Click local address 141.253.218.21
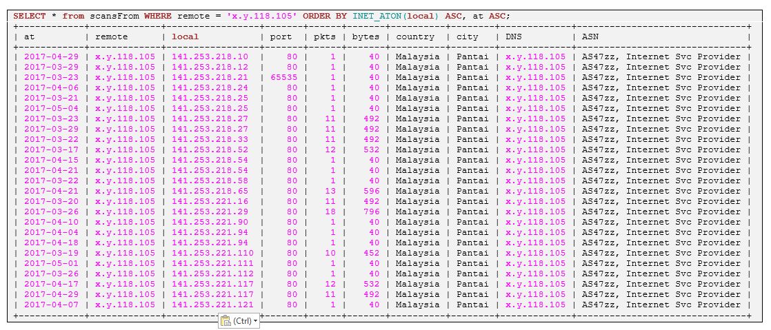This screenshot has width=771, height=330. [210, 77]
